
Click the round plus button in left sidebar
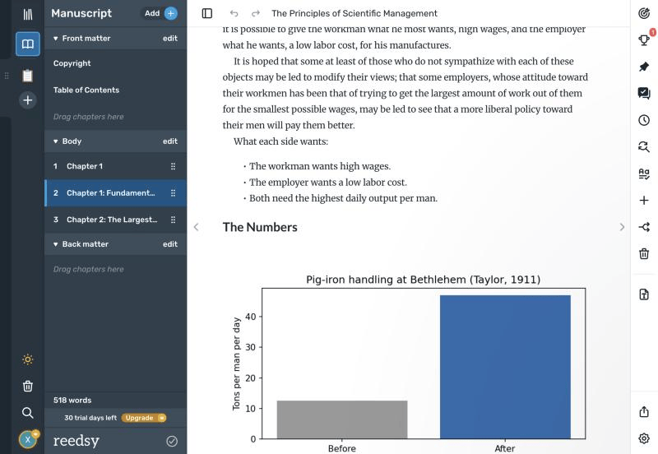(28, 100)
